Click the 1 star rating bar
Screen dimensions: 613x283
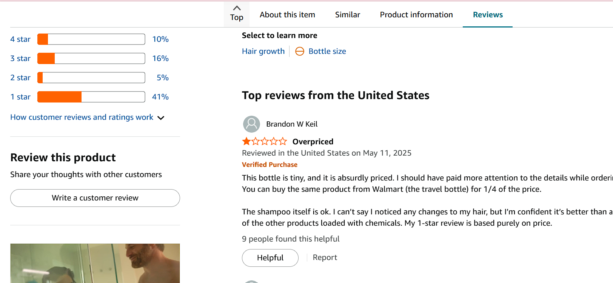[91, 97]
